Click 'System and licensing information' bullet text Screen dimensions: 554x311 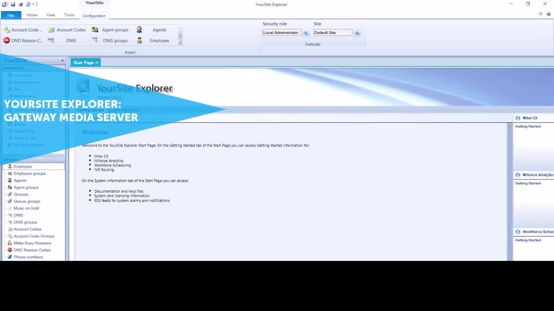pyautogui.click(x=122, y=196)
